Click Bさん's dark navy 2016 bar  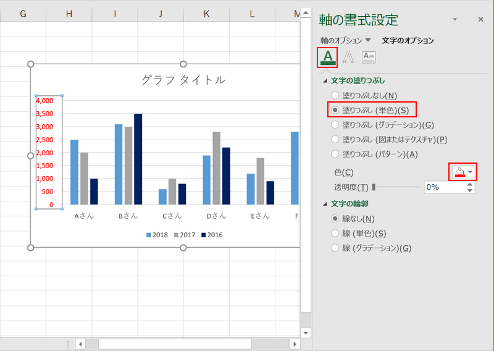(x=138, y=159)
